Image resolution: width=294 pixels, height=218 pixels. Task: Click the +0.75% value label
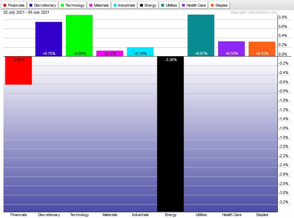[x=49, y=53]
